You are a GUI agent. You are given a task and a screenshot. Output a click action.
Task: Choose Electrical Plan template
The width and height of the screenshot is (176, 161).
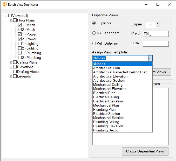[x=123, y=93]
